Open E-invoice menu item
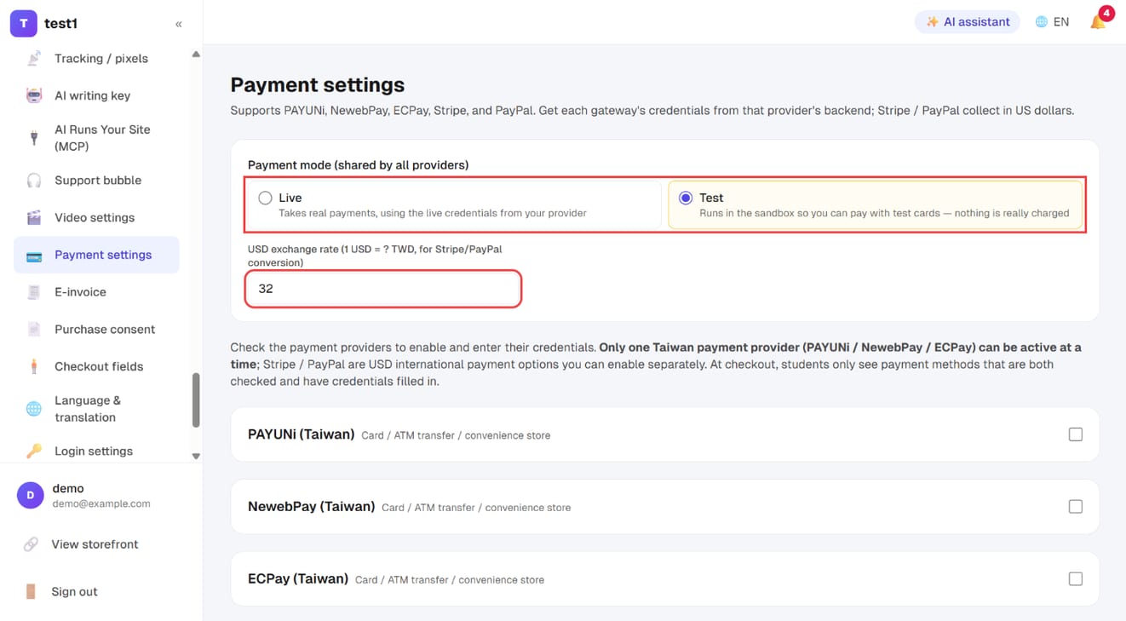Viewport: 1126px width, 621px height. (96, 292)
